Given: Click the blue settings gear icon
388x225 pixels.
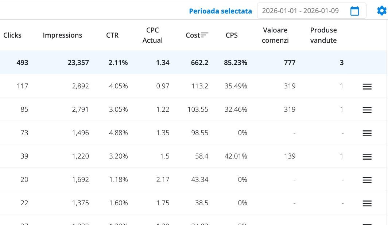Looking at the screenshot, I should 381,11.
